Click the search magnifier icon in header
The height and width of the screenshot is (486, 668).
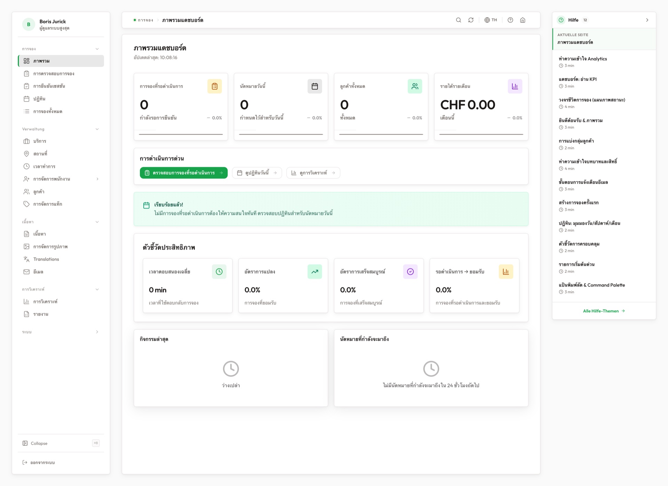(x=459, y=20)
